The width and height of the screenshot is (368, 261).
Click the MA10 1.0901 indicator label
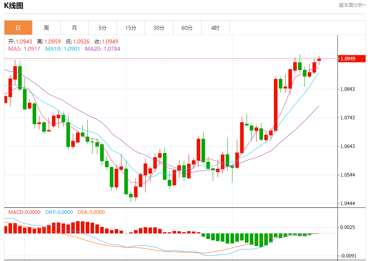62,49
